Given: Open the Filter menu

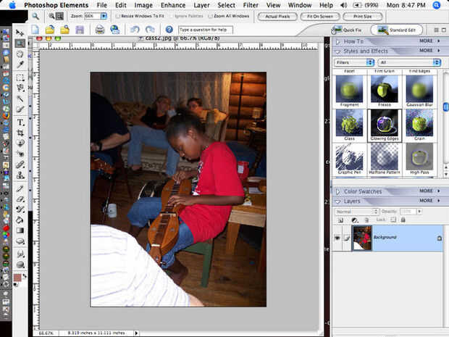Looking at the screenshot, I should click(251, 5).
